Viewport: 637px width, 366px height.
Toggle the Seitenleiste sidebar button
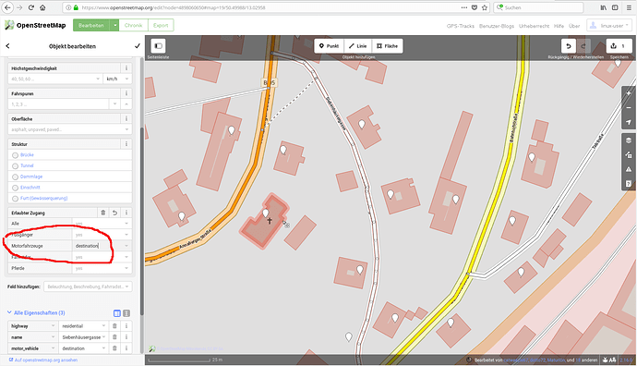coord(158,46)
